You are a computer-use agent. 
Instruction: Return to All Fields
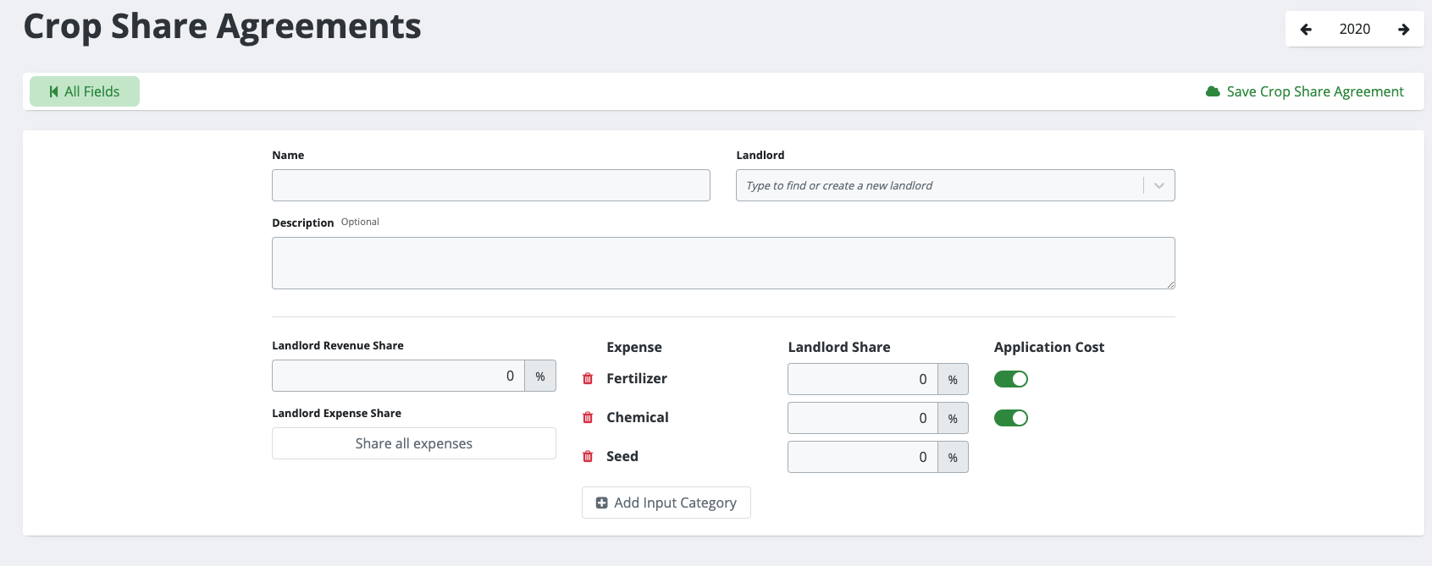(85, 91)
